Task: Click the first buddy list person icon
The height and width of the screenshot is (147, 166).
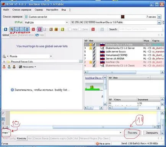Action: [x=4, y=67]
